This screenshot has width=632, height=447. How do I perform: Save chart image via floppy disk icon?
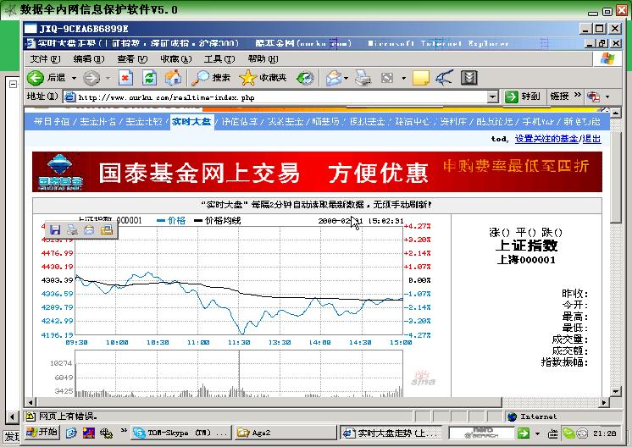55,229
